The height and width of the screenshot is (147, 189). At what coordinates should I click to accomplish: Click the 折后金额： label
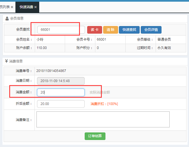pos(24,104)
